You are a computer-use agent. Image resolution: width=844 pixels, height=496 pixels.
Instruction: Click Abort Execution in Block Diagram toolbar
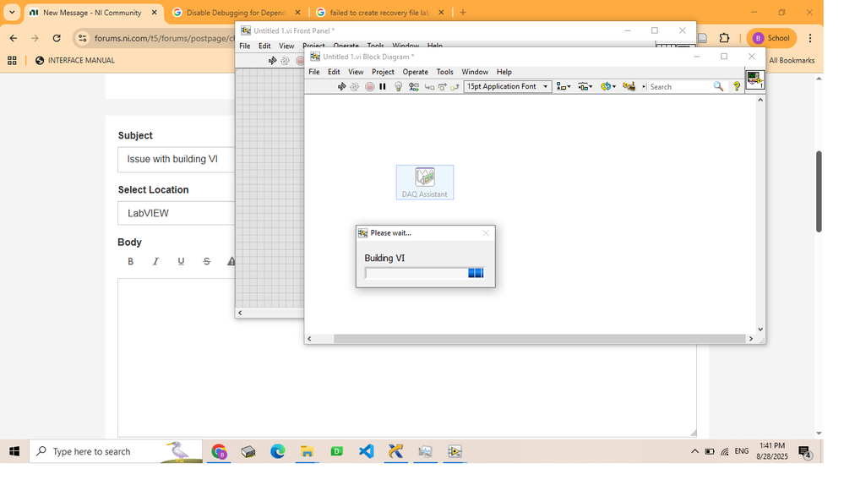369,87
